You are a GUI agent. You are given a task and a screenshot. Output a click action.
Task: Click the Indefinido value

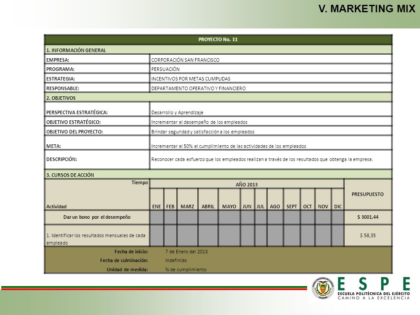[x=176, y=260]
